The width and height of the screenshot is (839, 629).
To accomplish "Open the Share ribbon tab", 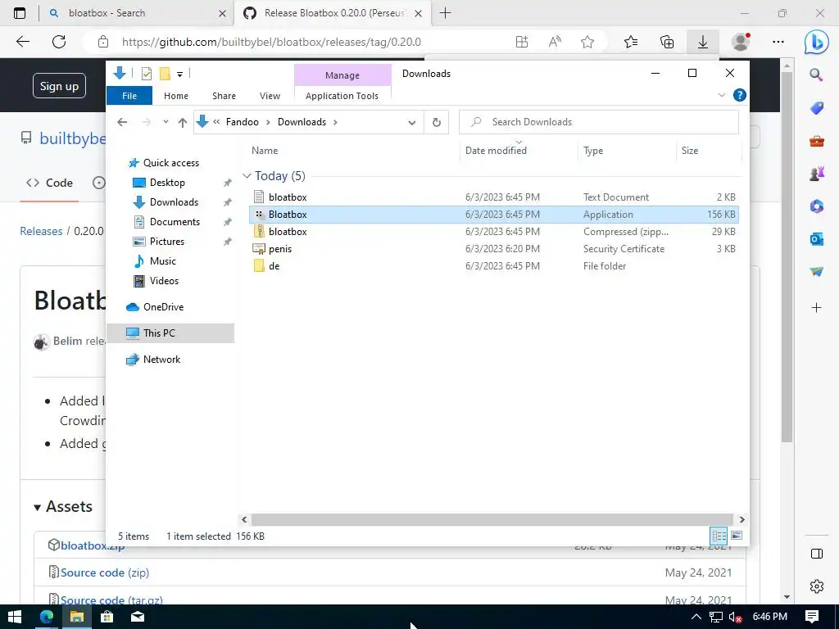I will [224, 96].
